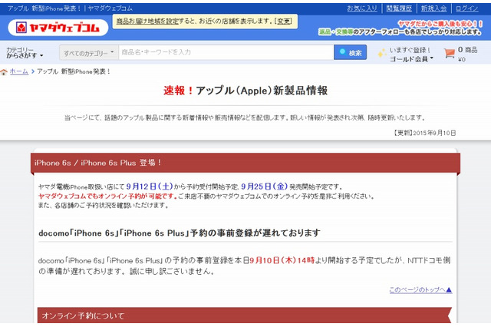The width and height of the screenshot is (491, 327).
Task: Open the すべてのカテゴリー dropdown
Action: coord(89,53)
